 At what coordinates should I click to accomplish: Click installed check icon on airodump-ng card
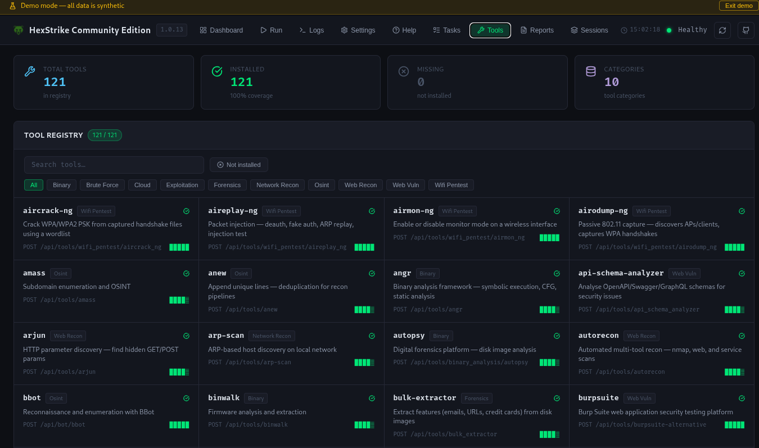(742, 211)
